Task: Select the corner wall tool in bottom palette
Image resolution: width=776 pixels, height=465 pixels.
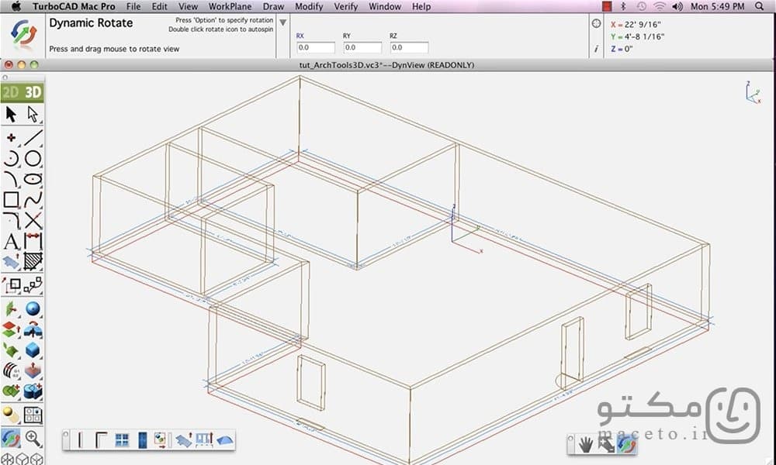Action: coord(101,439)
